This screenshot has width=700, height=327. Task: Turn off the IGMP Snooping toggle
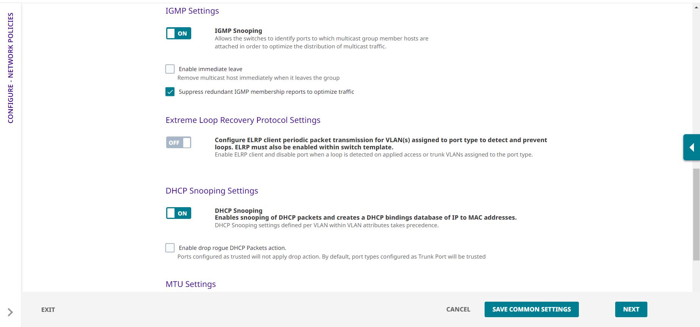pos(178,33)
